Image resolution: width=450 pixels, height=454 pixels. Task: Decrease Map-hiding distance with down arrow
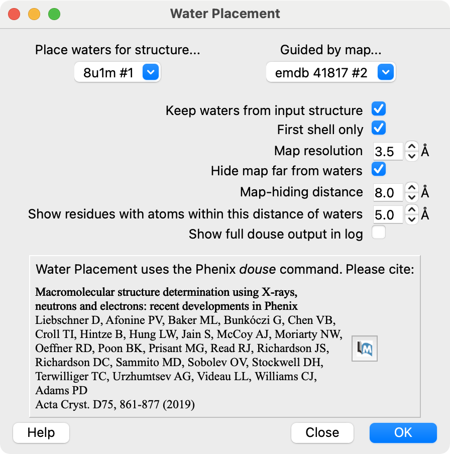[x=411, y=197]
